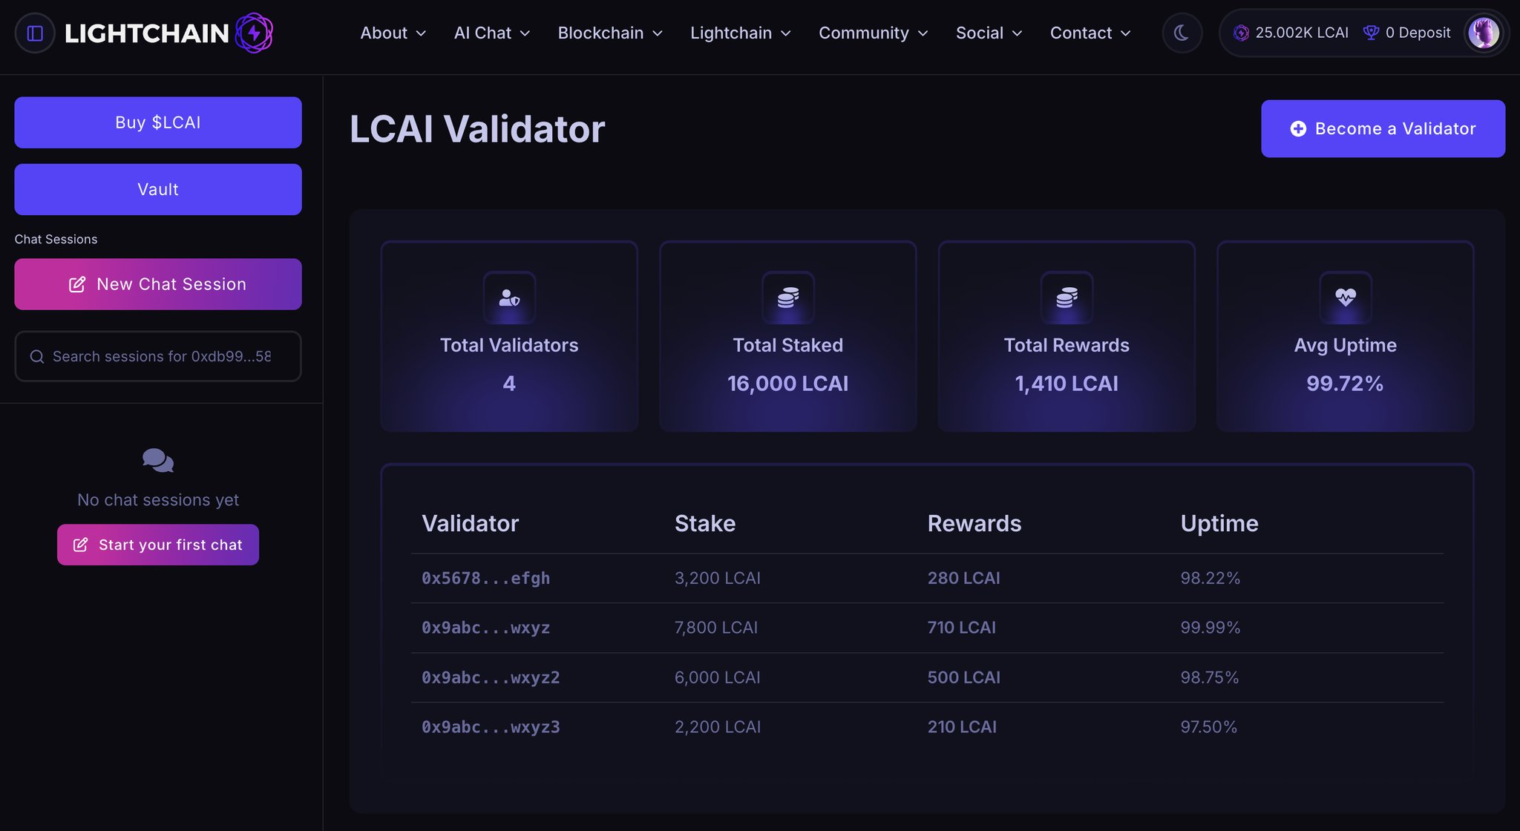The image size is (1520, 831).
Task: Select validator row 0x5678...efgh
Action: (x=927, y=579)
